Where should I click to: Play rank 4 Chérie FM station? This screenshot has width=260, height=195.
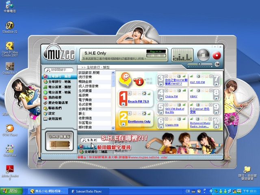pos(161,98)
